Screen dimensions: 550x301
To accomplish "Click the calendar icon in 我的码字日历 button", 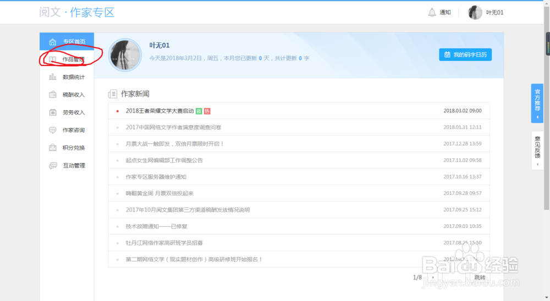I will pyautogui.click(x=447, y=55).
